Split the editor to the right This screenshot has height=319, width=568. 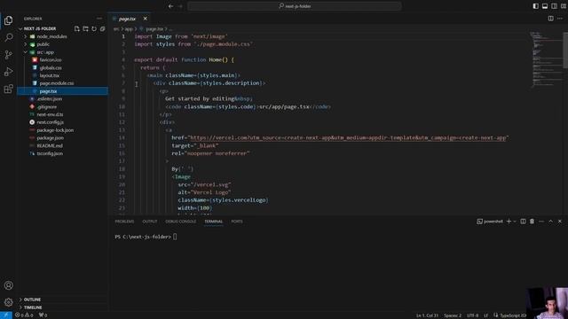coord(550,19)
